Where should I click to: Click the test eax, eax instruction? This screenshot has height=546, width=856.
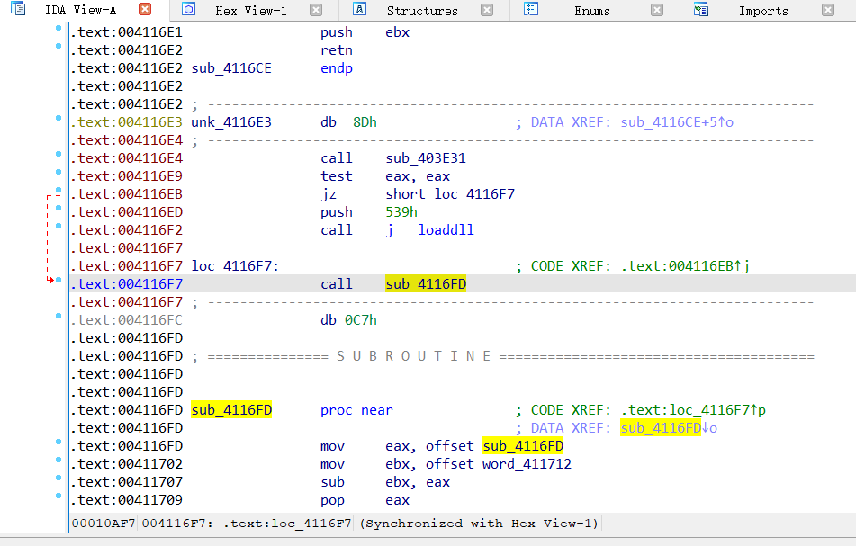[x=385, y=176]
